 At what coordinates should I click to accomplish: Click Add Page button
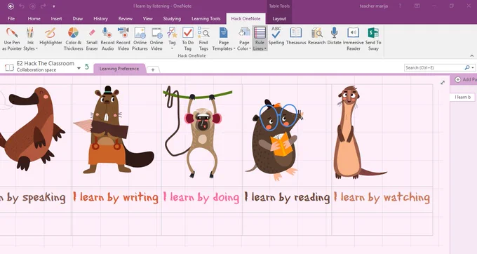tap(466, 79)
